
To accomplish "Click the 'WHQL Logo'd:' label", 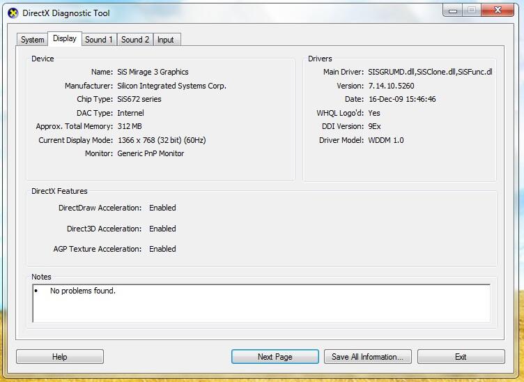I will pos(340,113).
